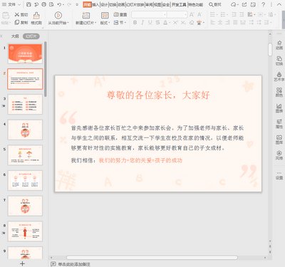Screen dimensions: 285x267
Task: Select the Slides (幻灯片) pane view
Action: tap(31, 36)
